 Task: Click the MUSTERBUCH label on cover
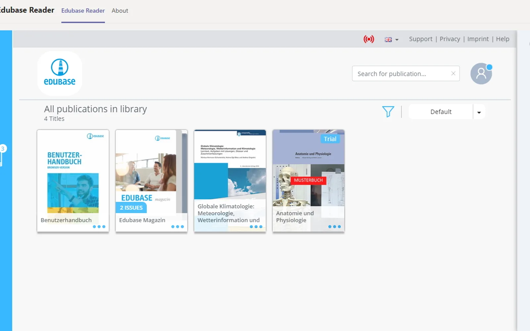pos(308,180)
